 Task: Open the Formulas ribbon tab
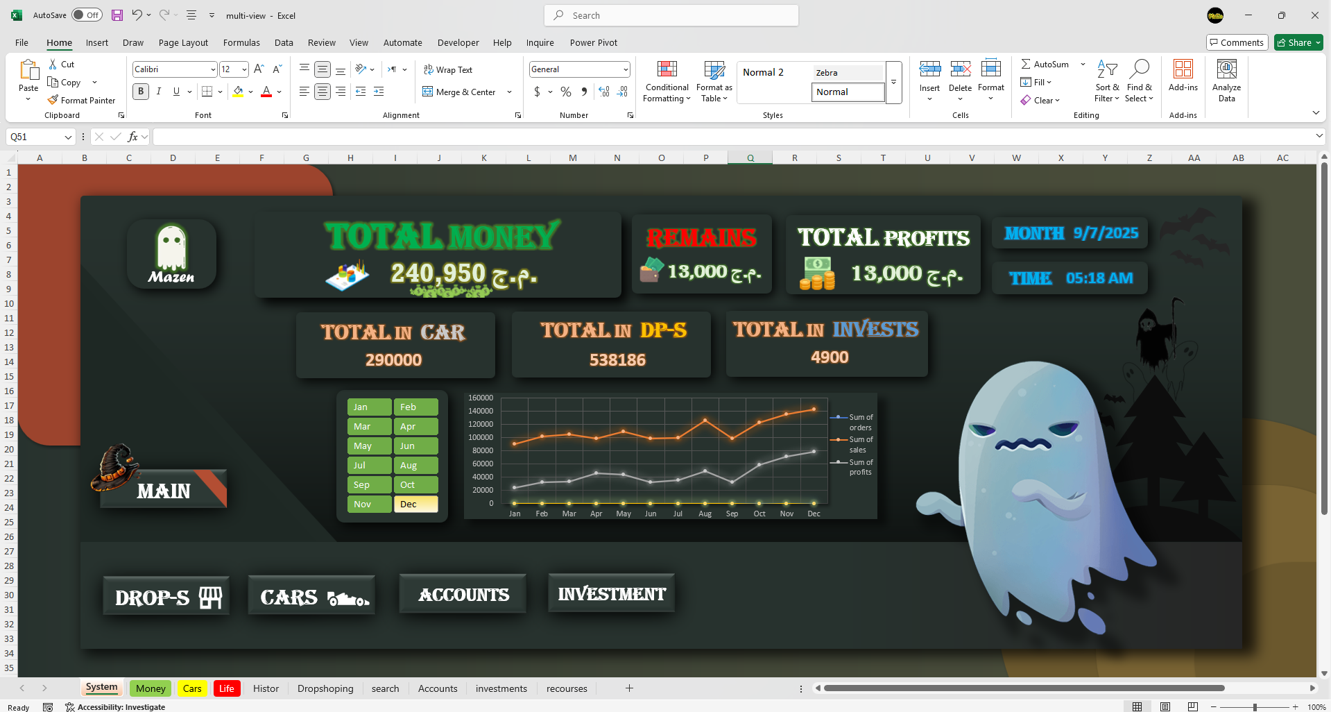241,42
